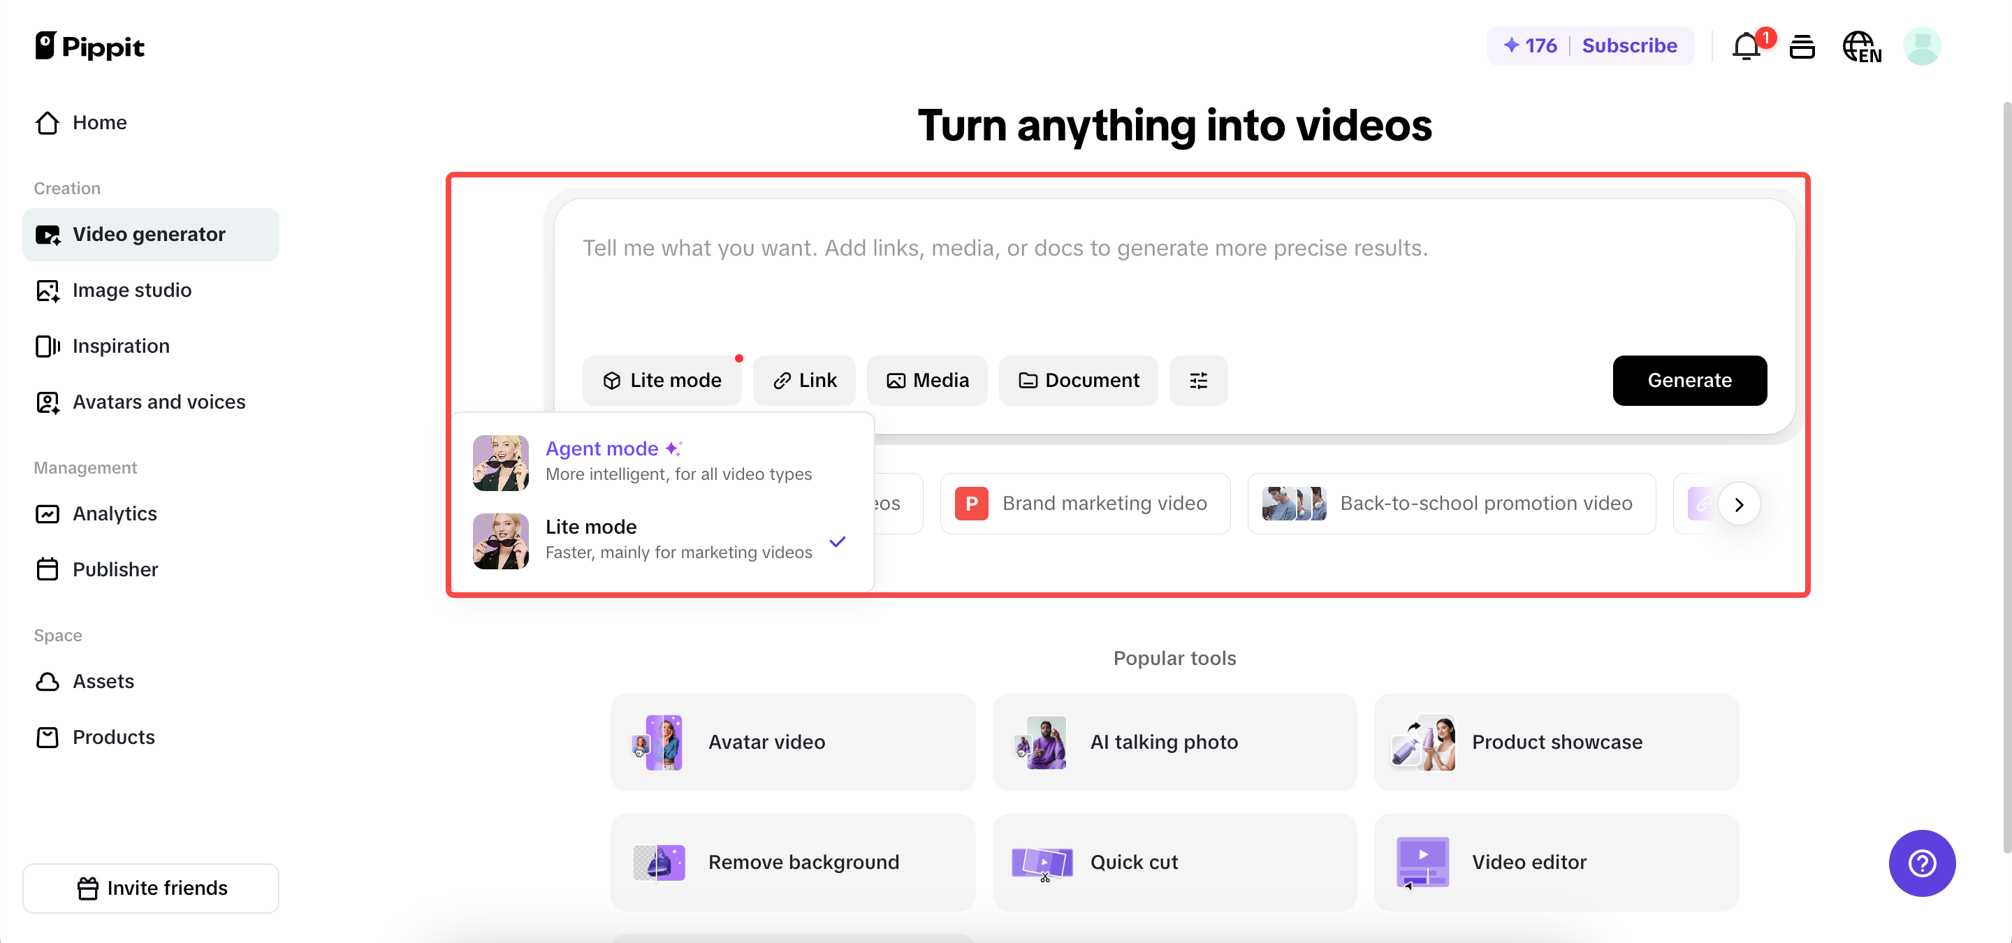
Task: Click the Generate button
Action: pos(1689,380)
